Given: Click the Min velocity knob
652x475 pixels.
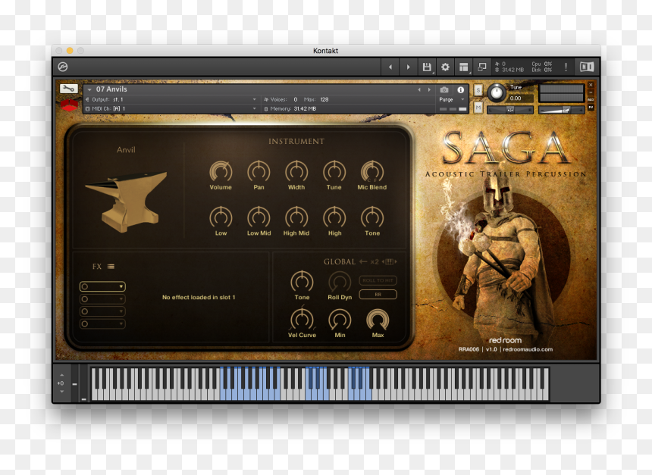Looking at the screenshot, I should (x=340, y=320).
